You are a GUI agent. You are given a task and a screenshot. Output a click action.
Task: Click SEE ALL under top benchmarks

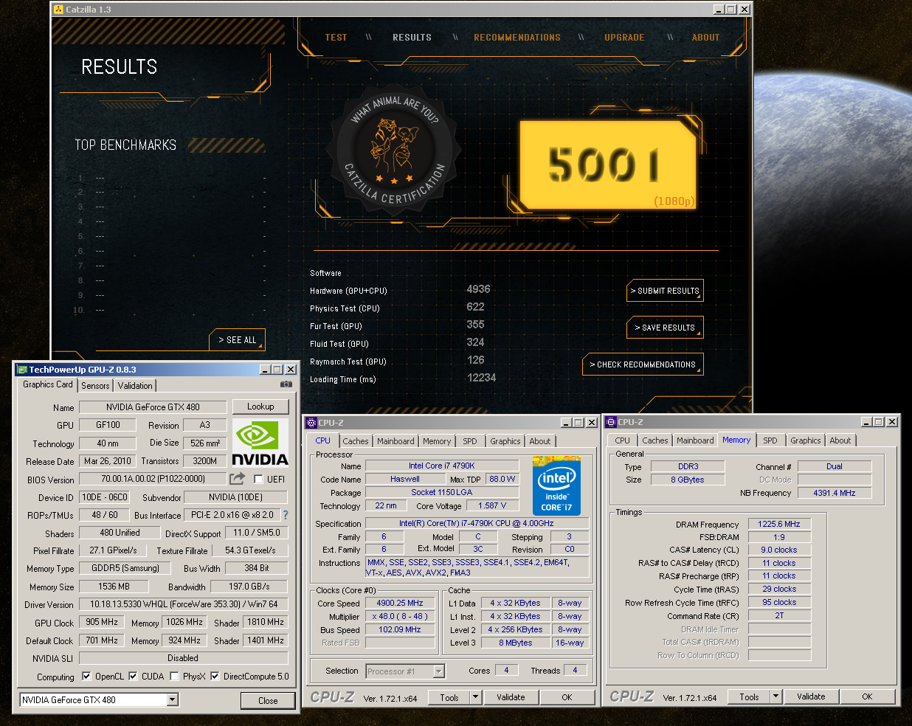237,340
